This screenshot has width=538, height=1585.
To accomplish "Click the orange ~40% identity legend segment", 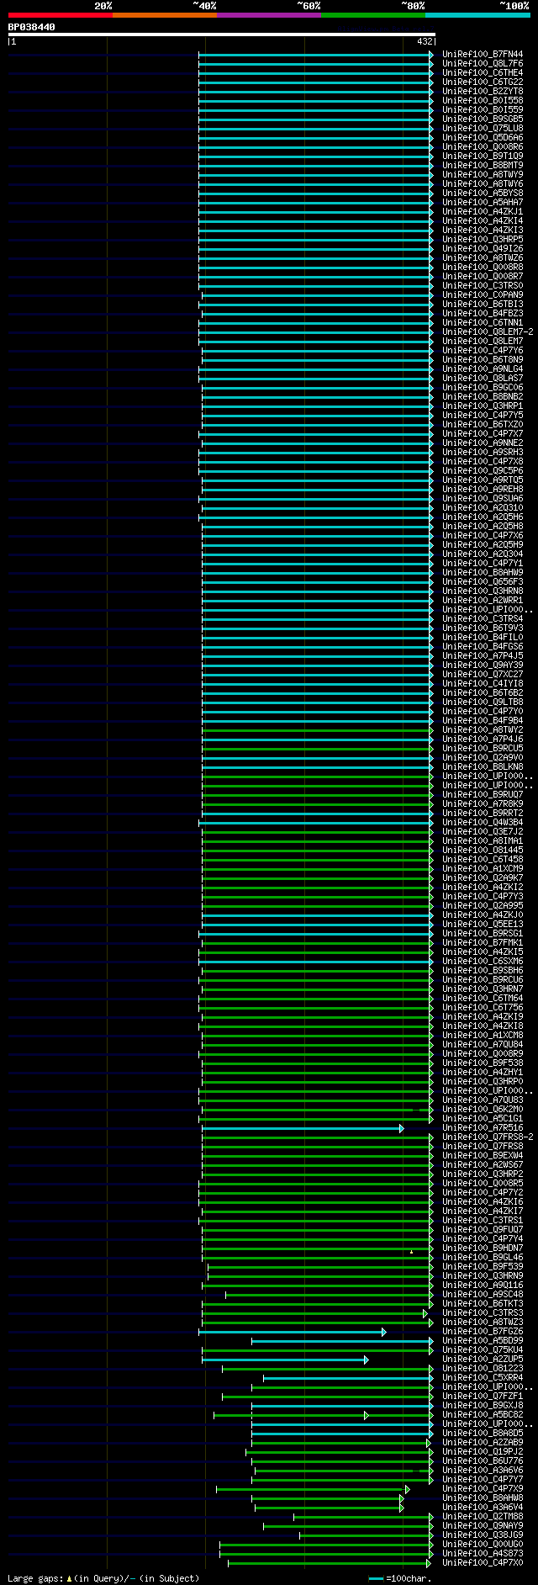I will coord(165,15).
